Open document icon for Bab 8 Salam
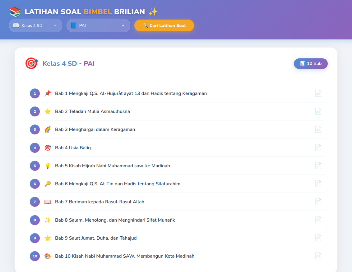The width and height of the screenshot is (352, 272). point(318,220)
